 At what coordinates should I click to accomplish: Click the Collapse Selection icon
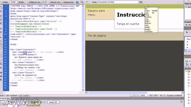[1, 20]
